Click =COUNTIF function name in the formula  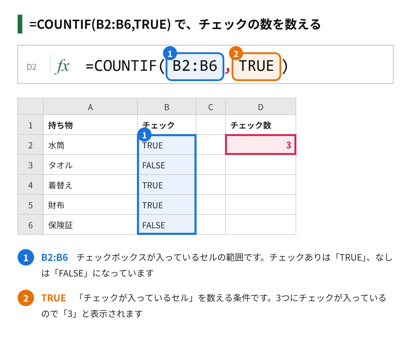point(121,66)
